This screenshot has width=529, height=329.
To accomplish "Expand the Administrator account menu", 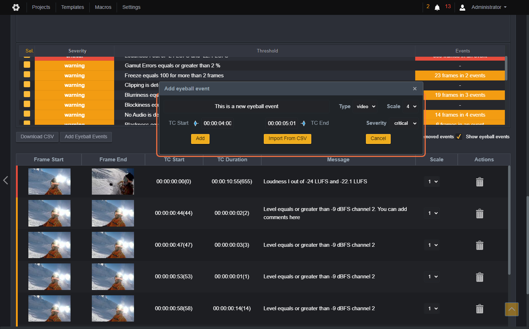I will (x=489, y=7).
